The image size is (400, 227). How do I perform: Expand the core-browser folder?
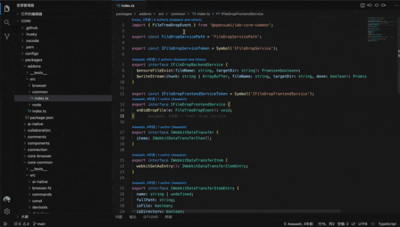click(x=39, y=156)
